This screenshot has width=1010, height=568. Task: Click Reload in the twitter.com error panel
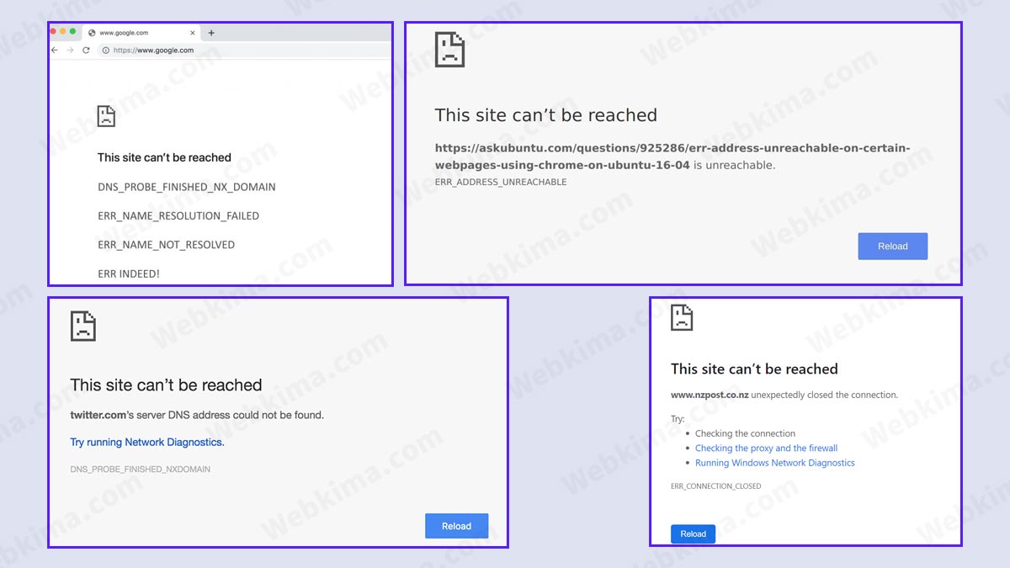pyautogui.click(x=456, y=526)
